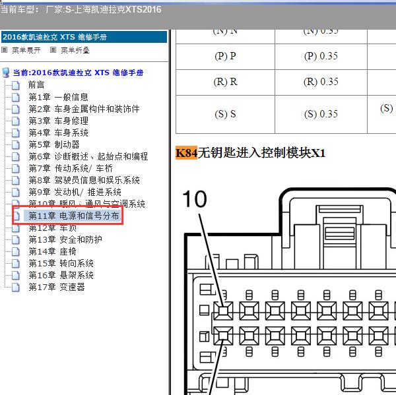Image resolution: width=396 pixels, height=395 pixels.
Task: Click the page icon next to 第16章
Action: tap(16, 276)
